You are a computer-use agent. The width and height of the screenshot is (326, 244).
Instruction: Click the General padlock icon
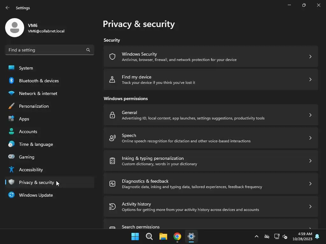112,115
